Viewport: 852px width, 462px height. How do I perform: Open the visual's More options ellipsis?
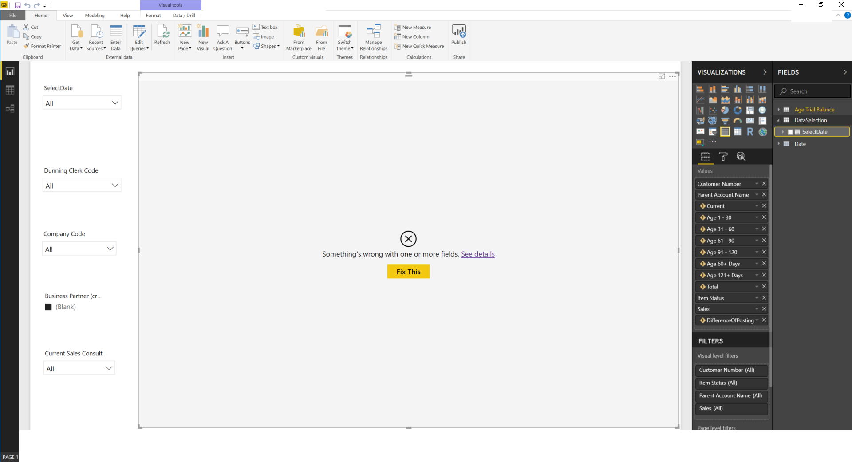pos(673,76)
